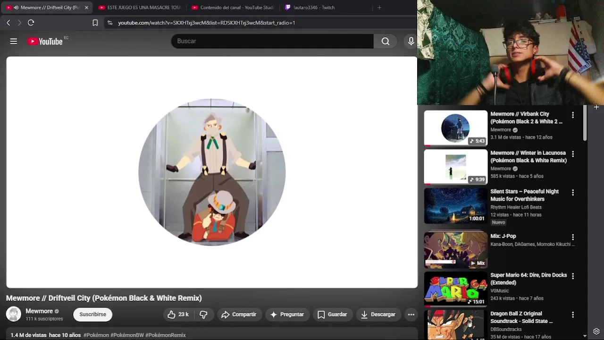
Task: Open Mix: J-Pop thumbnail
Action: coord(456,250)
